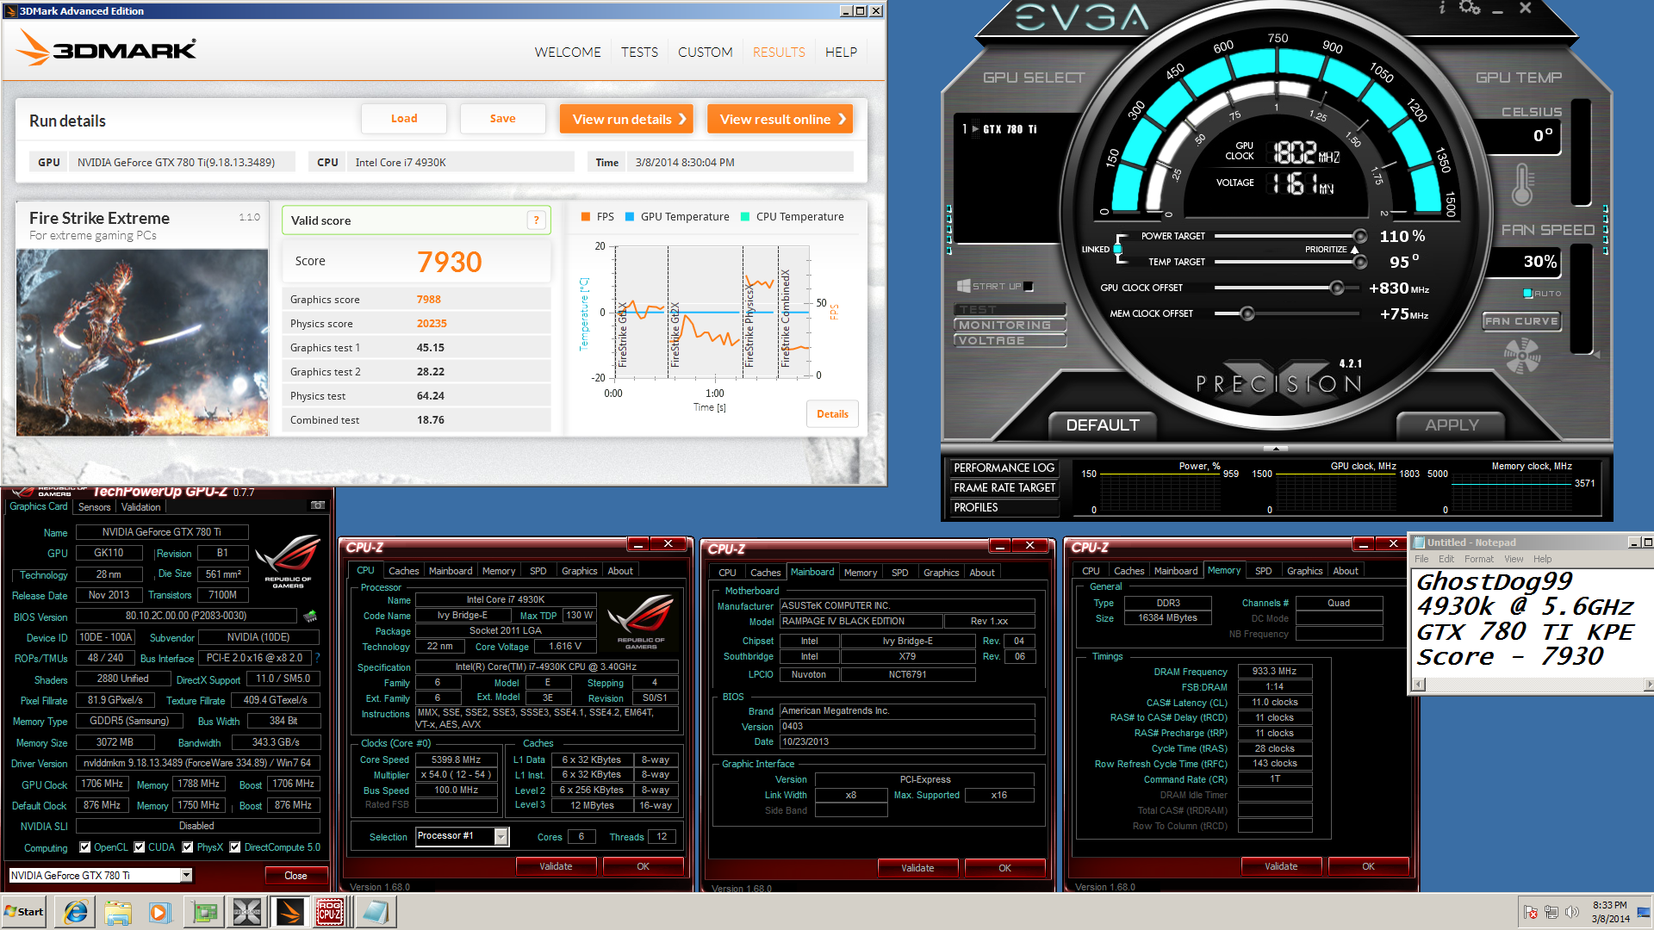1654x930 pixels.
Task: Select GTX 780 Ti in GPU Select list
Action: click(1010, 129)
